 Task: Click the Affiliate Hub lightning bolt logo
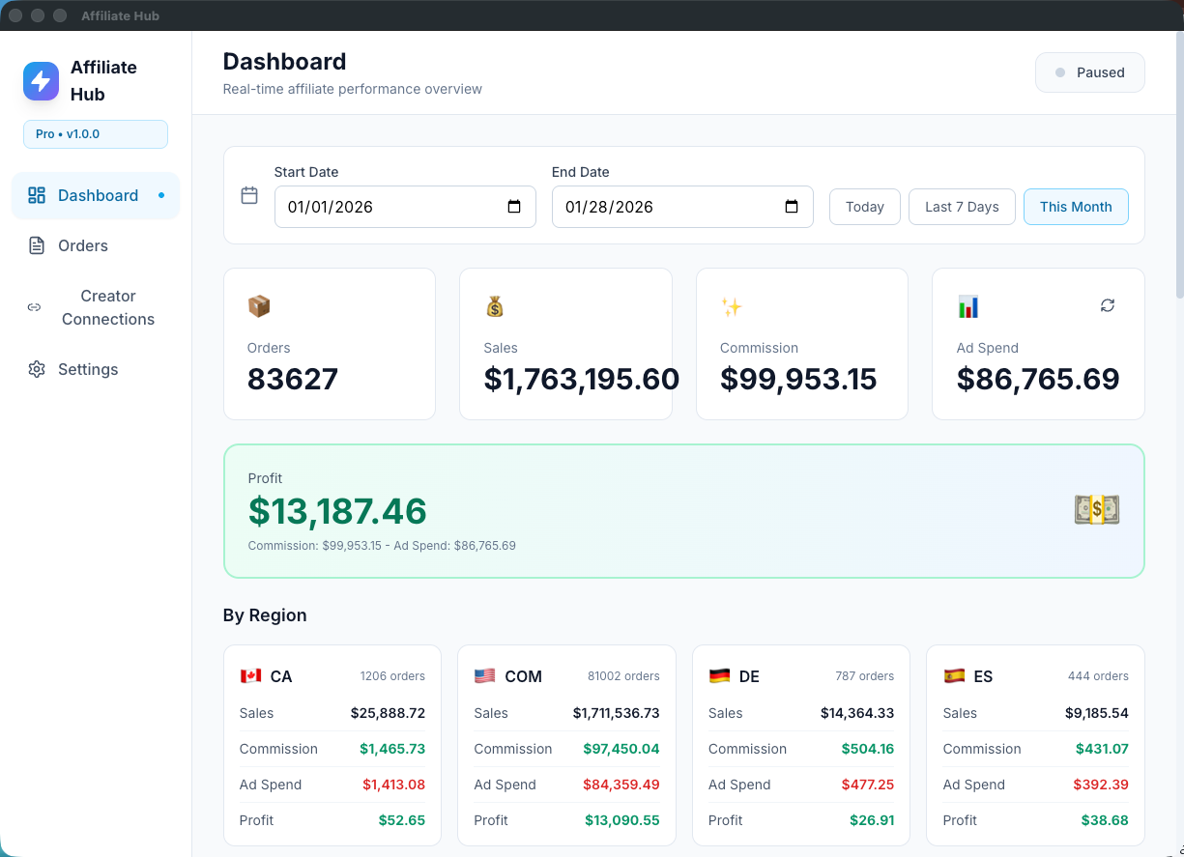(41, 81)
